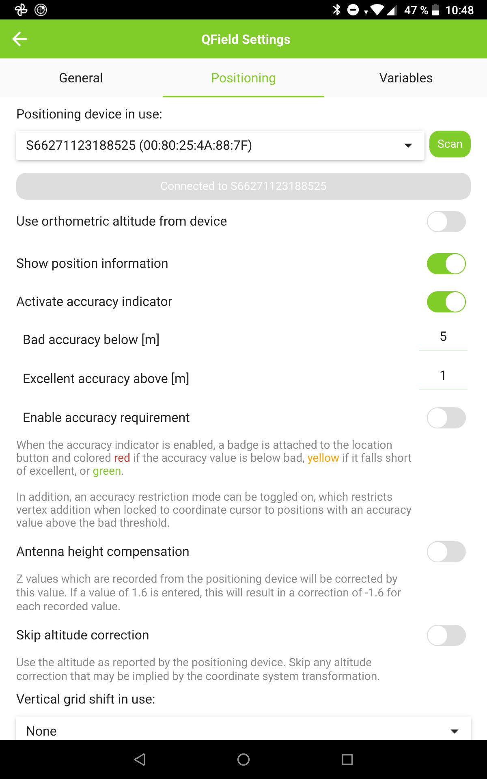
Task: Switch to the General tab
Action: [x=81, y=78]
